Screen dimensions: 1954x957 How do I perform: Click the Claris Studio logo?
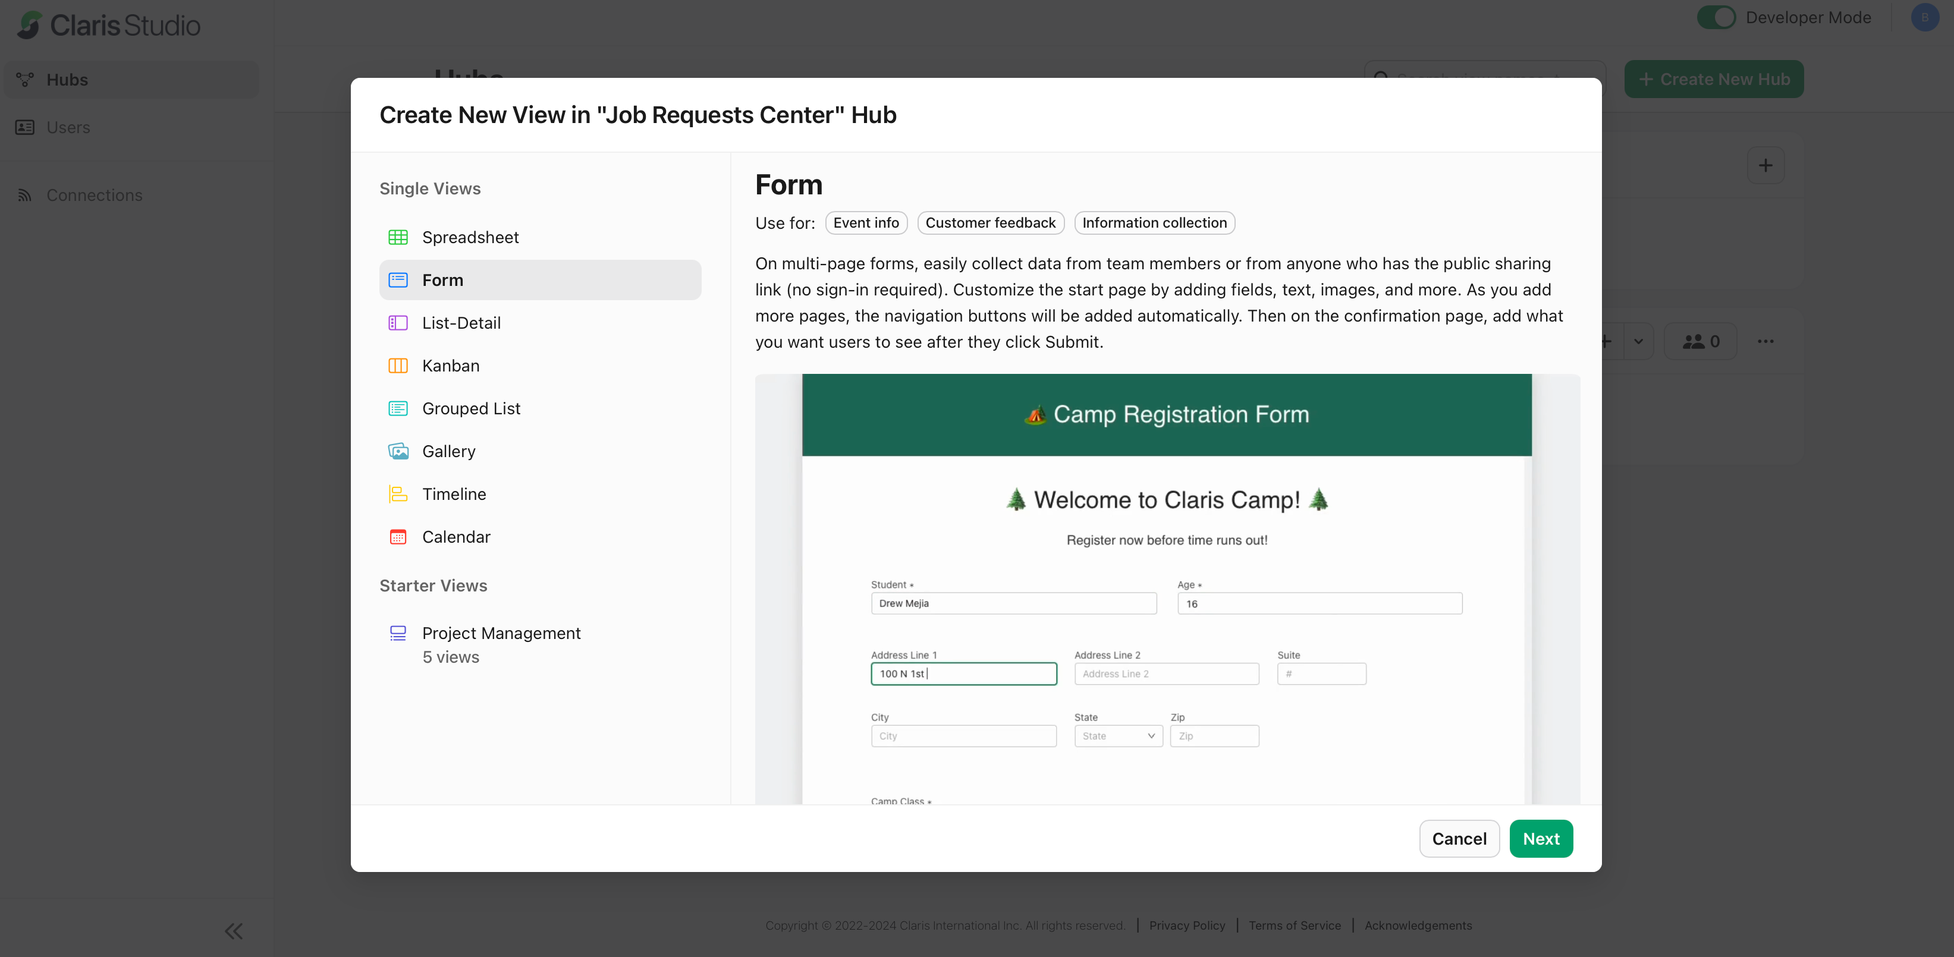coord(108,24)
